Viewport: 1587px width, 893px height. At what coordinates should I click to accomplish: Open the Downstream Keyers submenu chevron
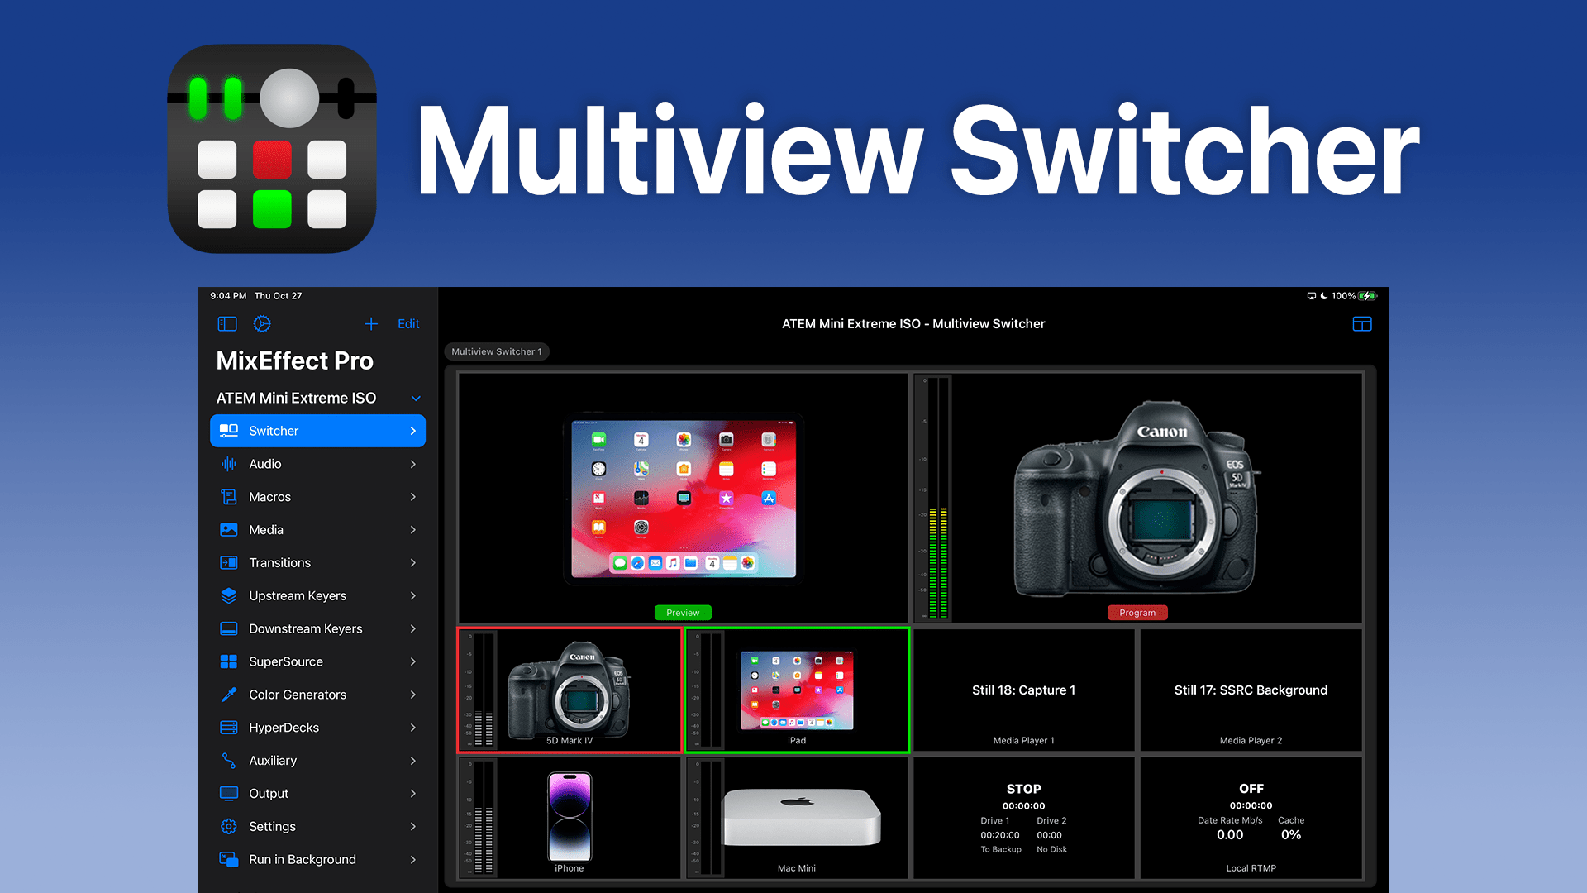[x=412, y=628]
